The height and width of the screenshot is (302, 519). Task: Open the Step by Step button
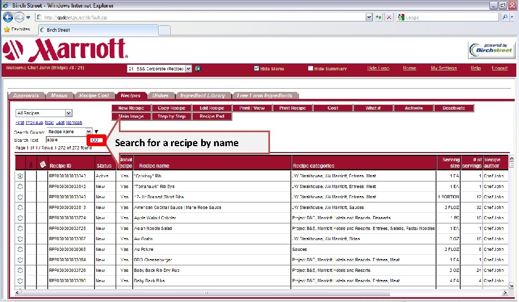(172, 117)
